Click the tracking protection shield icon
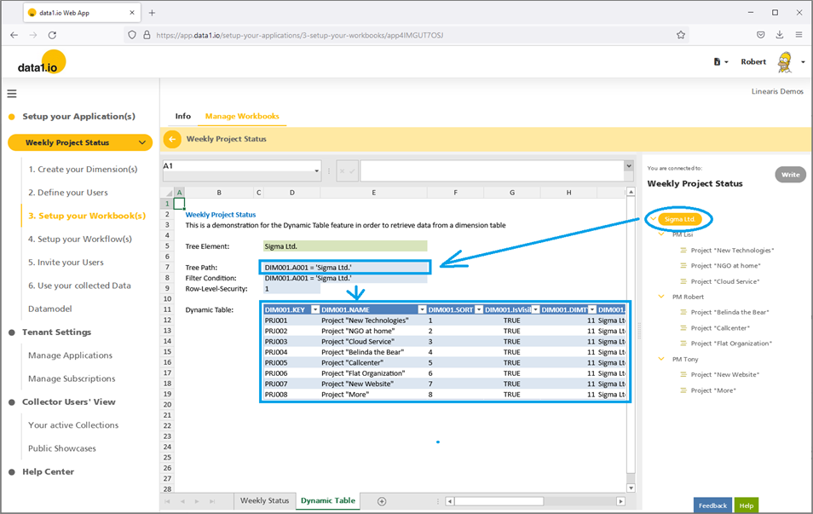 pyautogui.click(x=132, y=35)
